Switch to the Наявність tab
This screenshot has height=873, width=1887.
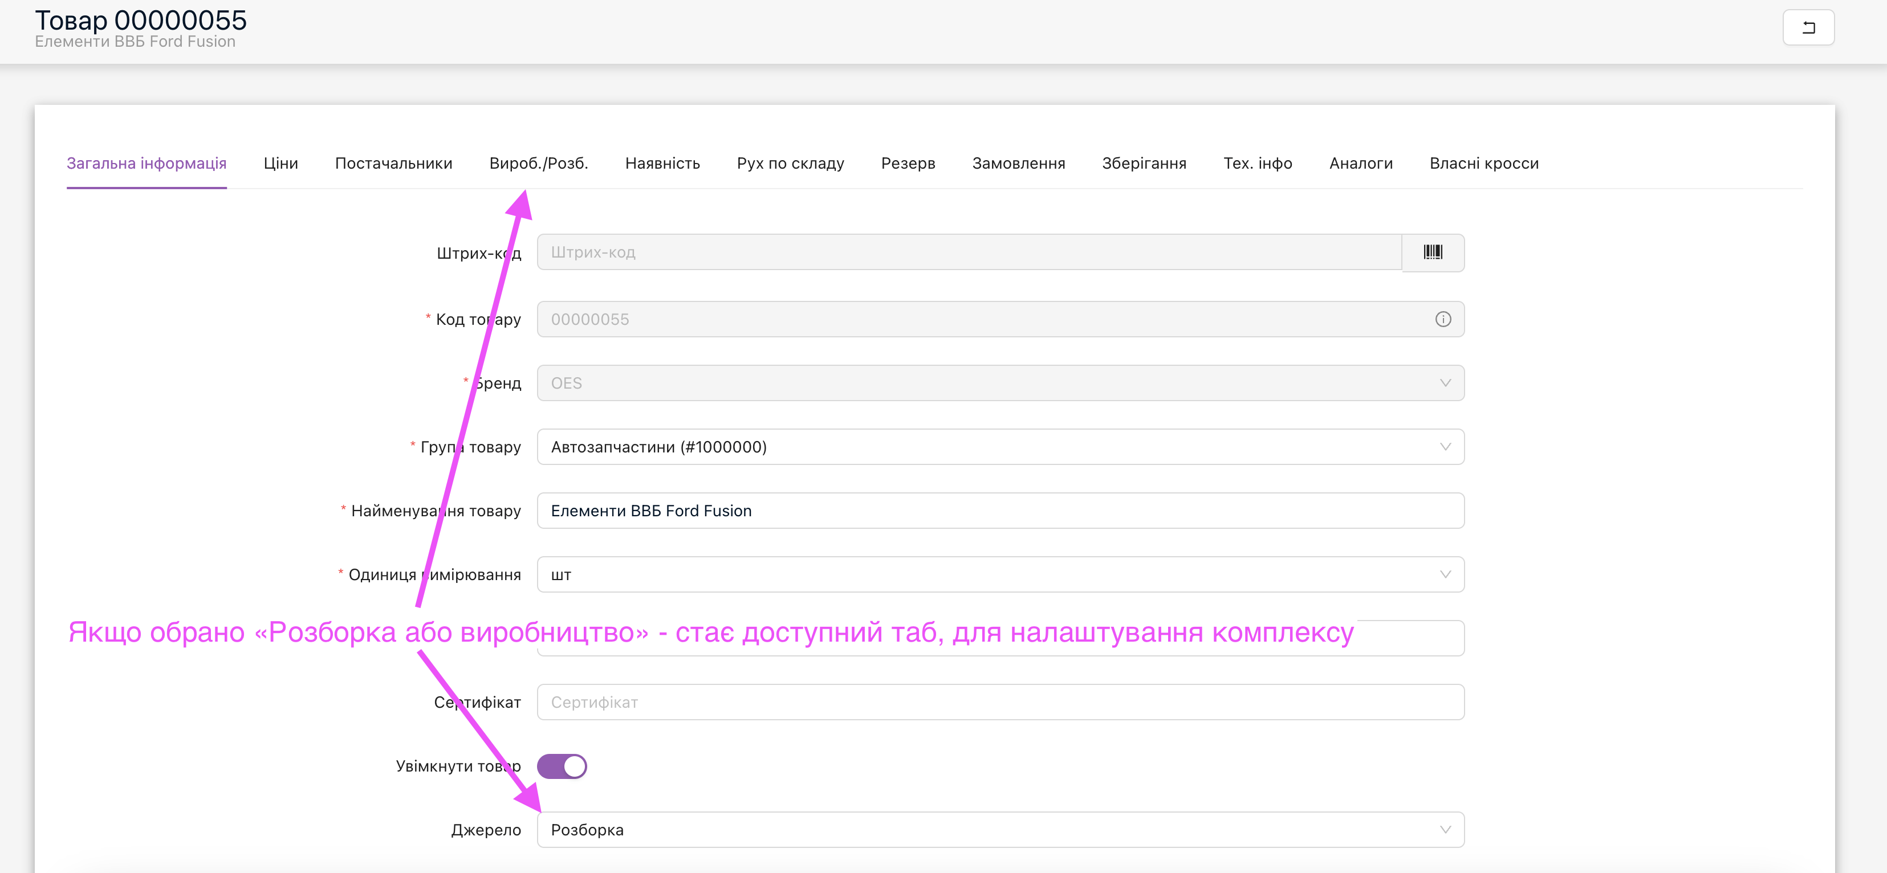coord(662,164)
